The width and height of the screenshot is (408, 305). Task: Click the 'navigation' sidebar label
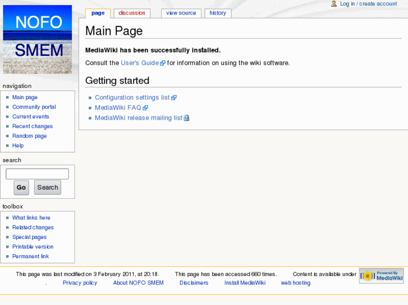pyautogui.click(x=17, y=86)
